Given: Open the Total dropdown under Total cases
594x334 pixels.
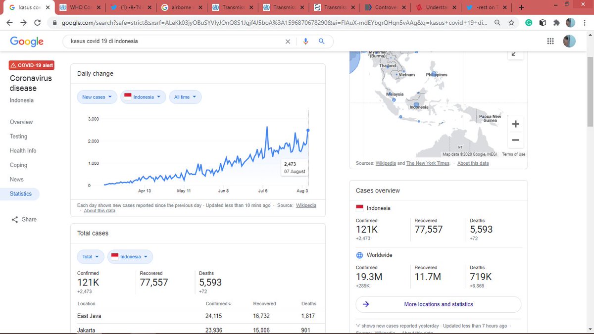Looking at the screenshot, I should [x=90, y=257].
